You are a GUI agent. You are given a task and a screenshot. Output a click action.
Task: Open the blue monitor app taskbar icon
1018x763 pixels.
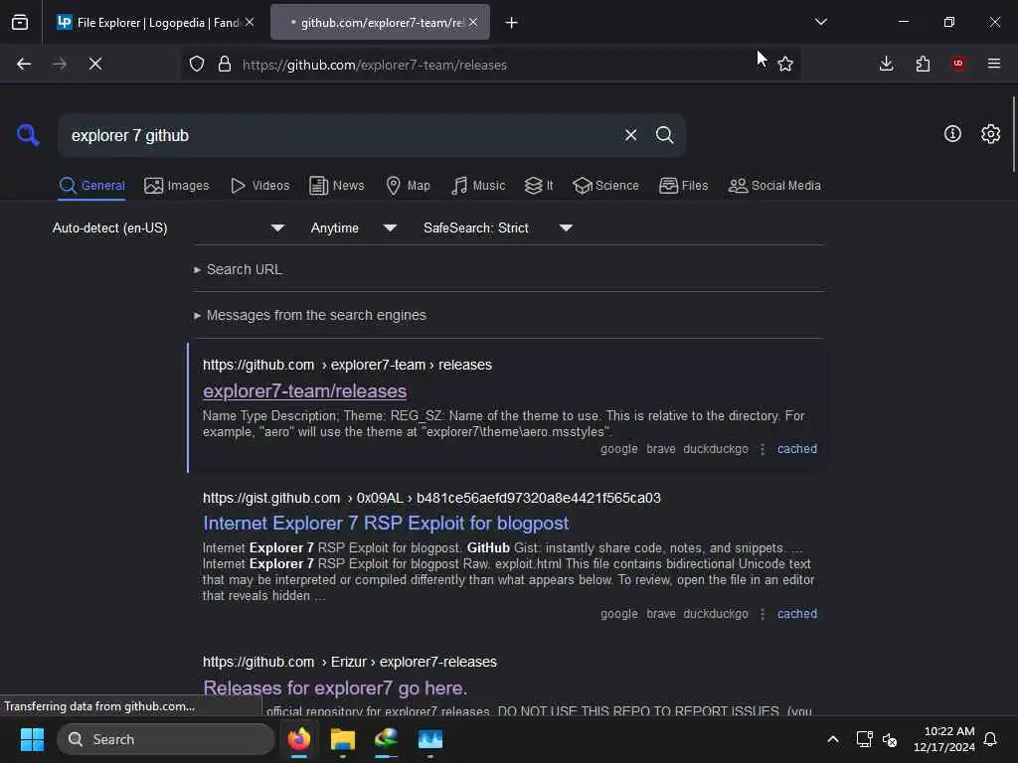[x=429, y=739]
